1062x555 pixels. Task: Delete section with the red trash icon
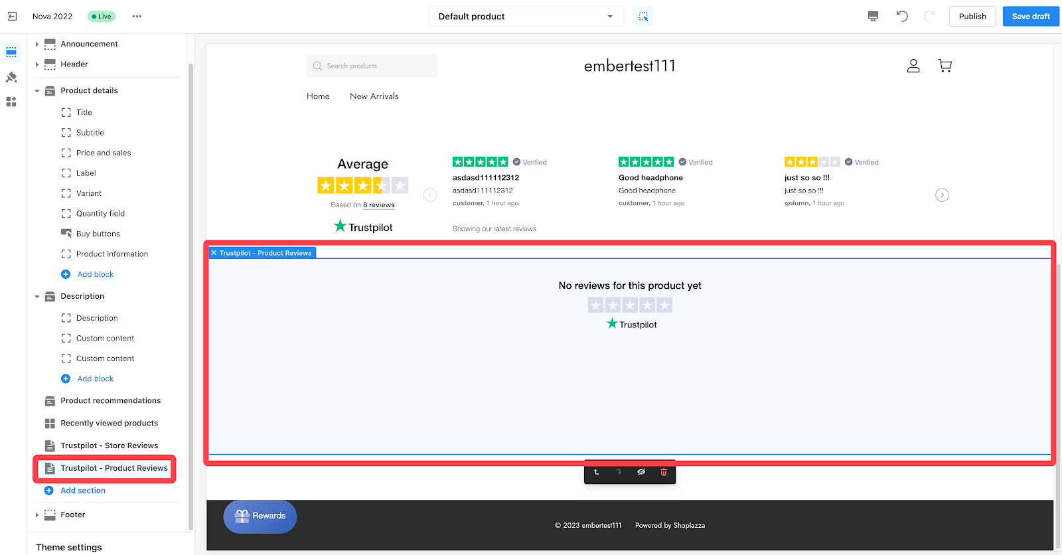click(664, 472)
